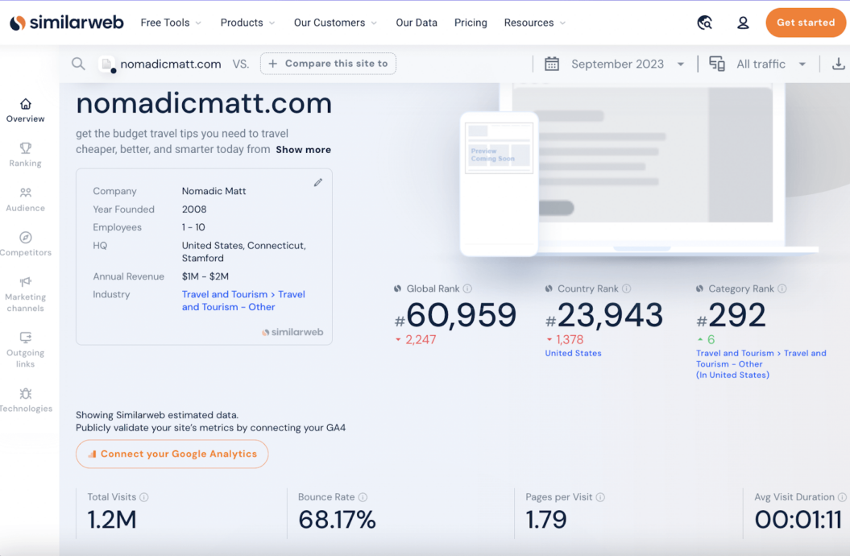The width and height of the screenshot is (850, 556).
Task: Click the magnifier search icon beside nomadicmatt.com
Action: click(79, 64)
